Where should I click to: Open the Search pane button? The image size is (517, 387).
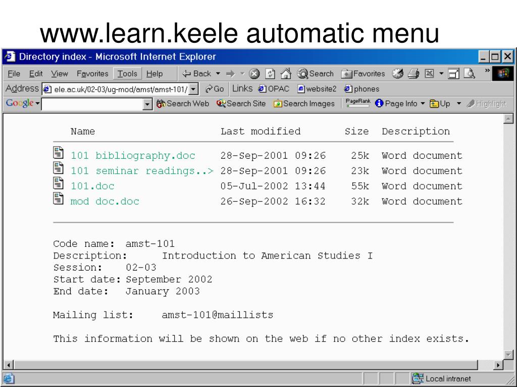(315, 74)
